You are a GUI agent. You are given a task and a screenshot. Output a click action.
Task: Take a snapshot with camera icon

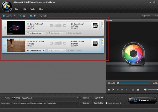click(x=133, y=90)
